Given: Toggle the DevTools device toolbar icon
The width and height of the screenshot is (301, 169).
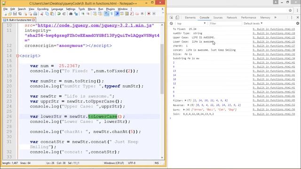Looking at the screenshot, I should [x=177, y=17].
